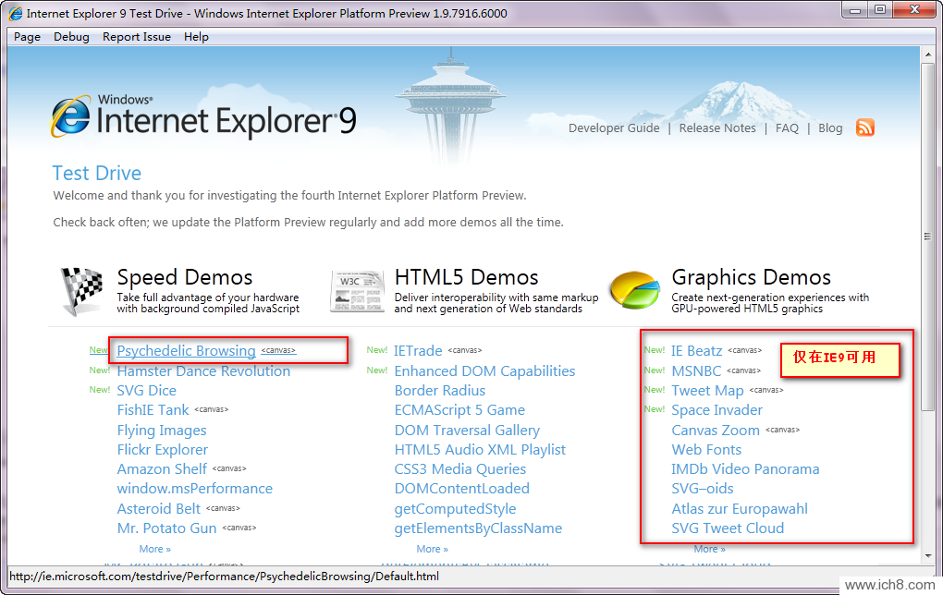
Task: Open the getComputedStyle demo
Action: click(455, 509)
